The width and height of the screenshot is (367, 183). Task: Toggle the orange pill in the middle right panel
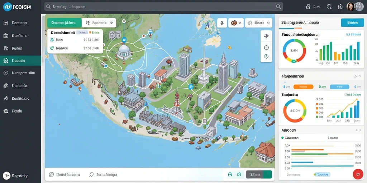point(303,87)
